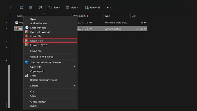197x111 pixels.
Task: Click the 4:32 PM date cell
Action: [84, 29]
